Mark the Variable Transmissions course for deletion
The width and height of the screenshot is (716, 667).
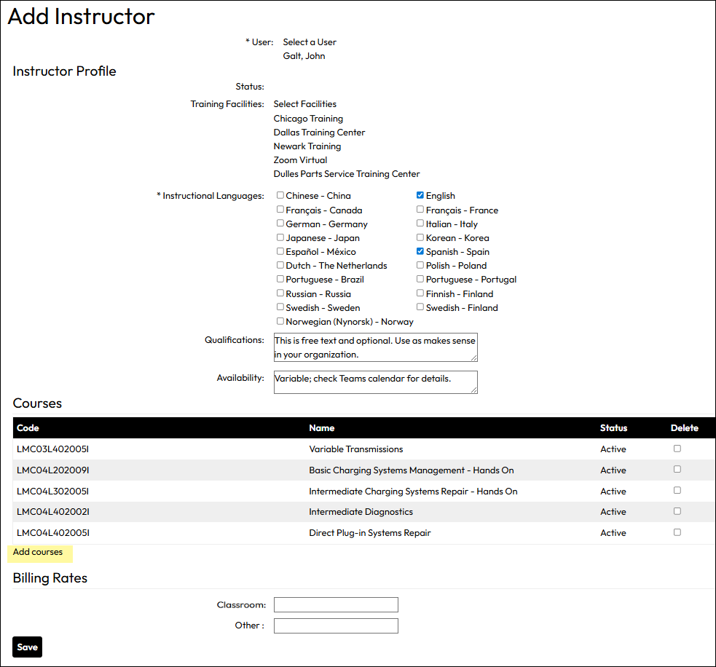pyautogui.click(x=677, y=449)
